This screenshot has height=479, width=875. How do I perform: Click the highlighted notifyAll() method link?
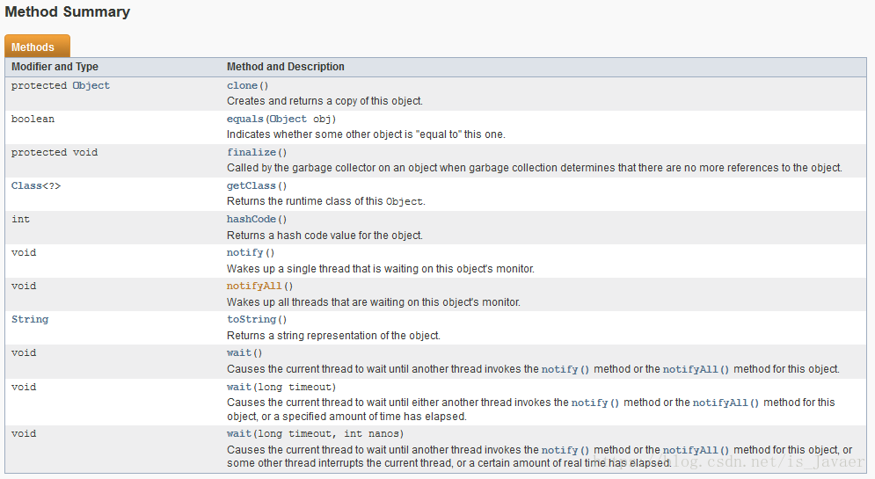(x=255, y=286)
